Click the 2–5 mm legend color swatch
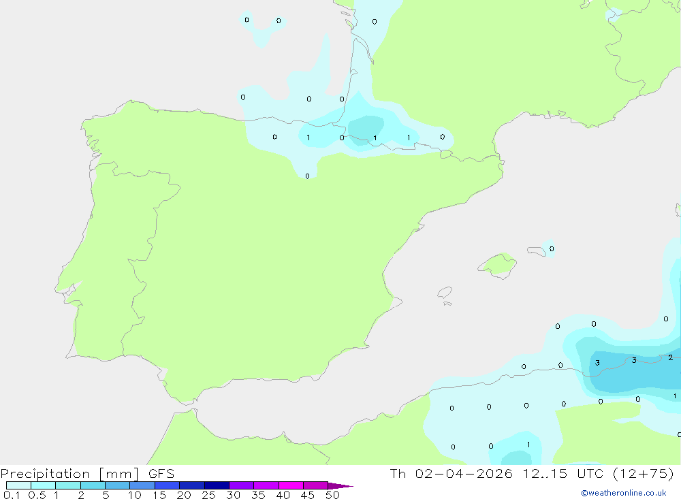Screen dimensions: 681x499 coord(93,485)
